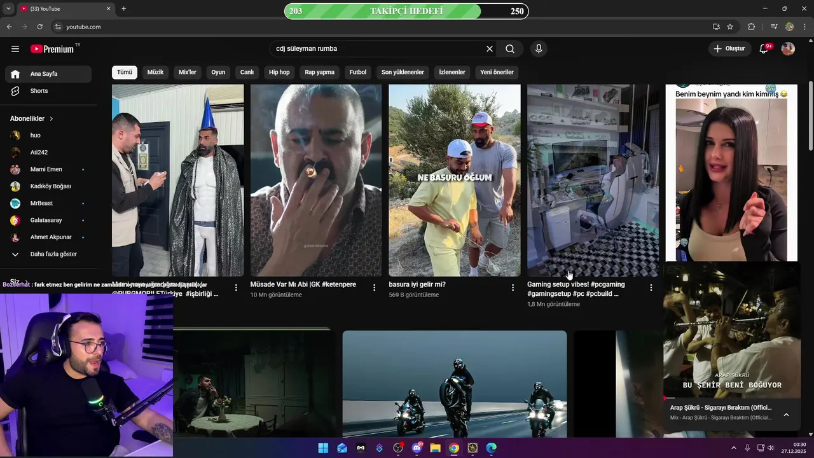Open Kadıköy Boğası channel subscription
The width and height of the screenshot is (814, 458).
[x=48, y=186]
